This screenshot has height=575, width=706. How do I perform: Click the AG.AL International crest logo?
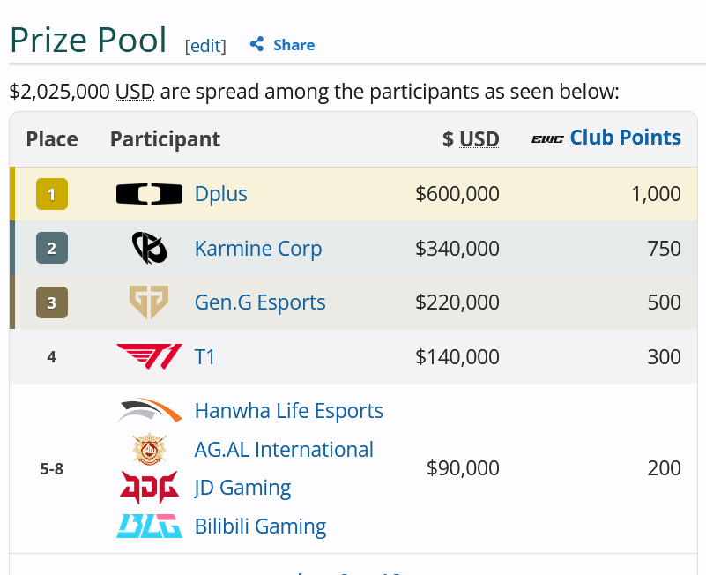[149, 449]
